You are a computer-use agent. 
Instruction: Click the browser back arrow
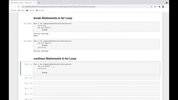(11, 7)
